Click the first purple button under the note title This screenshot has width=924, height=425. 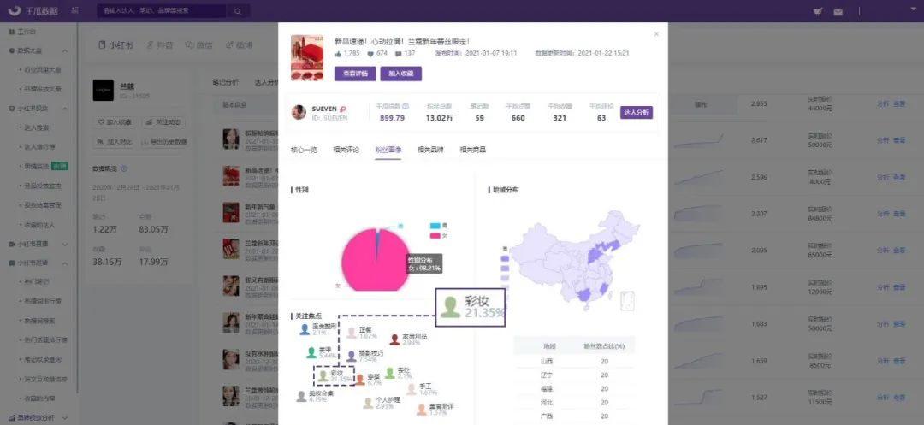coord(355,74)
